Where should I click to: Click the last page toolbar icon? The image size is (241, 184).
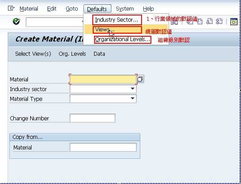point(219,21)
